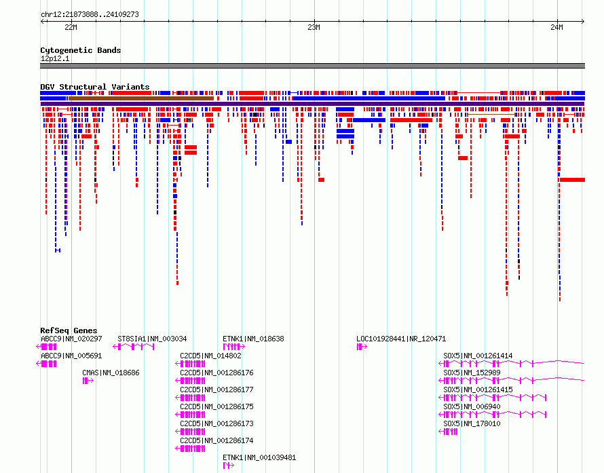
Task: Select gene label LOC101928441|NR_120471
Action: click(401, 339)
